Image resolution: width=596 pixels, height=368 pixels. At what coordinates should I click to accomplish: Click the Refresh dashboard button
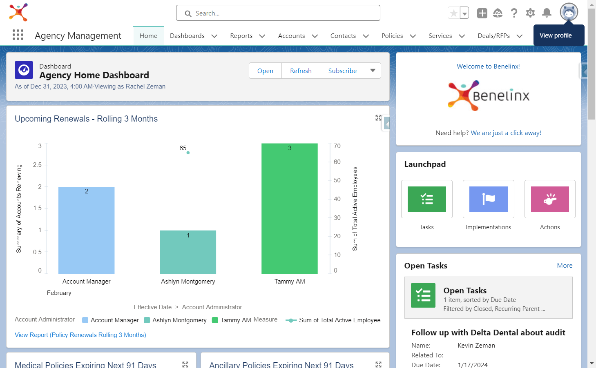(301, 71)
